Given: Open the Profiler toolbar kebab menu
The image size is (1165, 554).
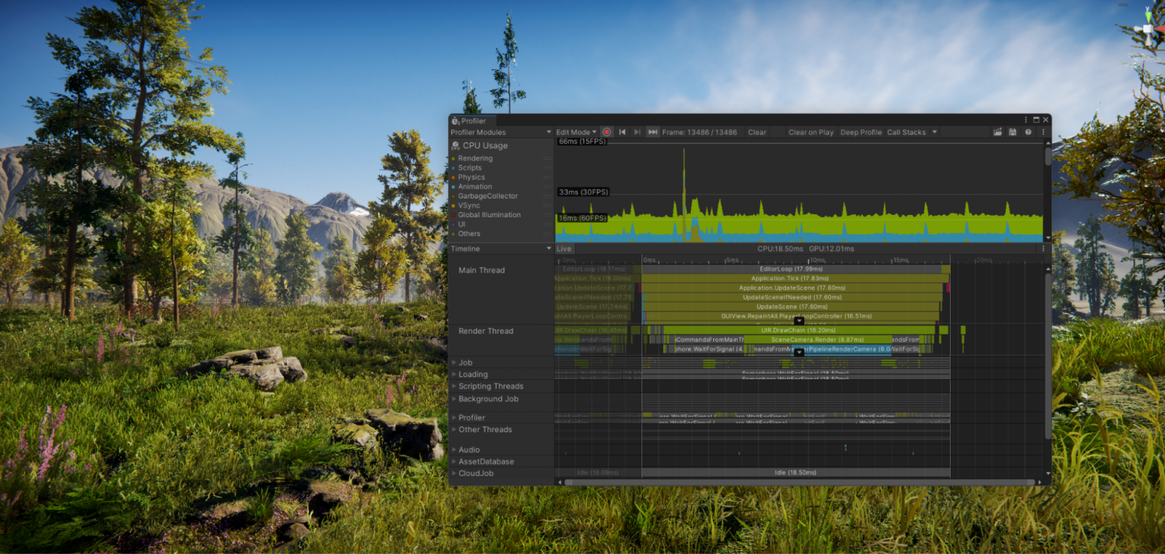Looking at the screenshot, I should [x=1043, y=132].
